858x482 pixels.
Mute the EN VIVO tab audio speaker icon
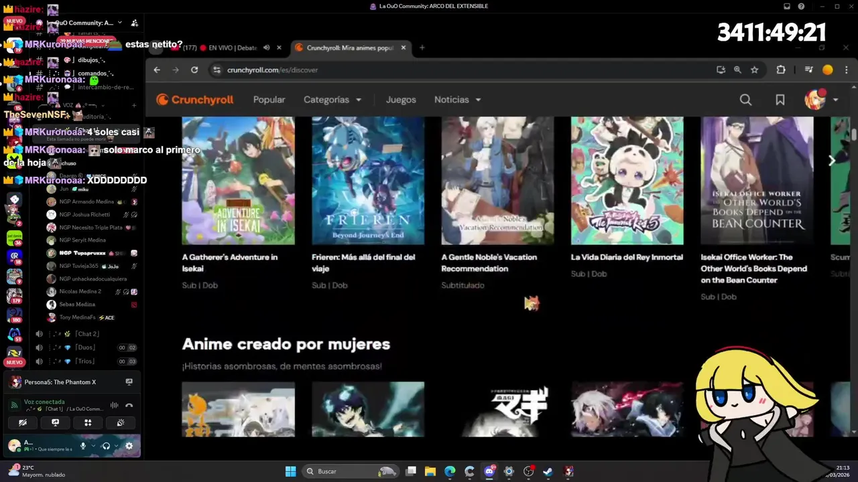(x=267, y=48)
